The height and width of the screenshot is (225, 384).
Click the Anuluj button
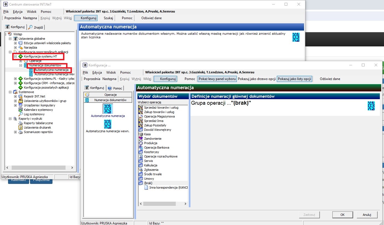coord(367,215)
